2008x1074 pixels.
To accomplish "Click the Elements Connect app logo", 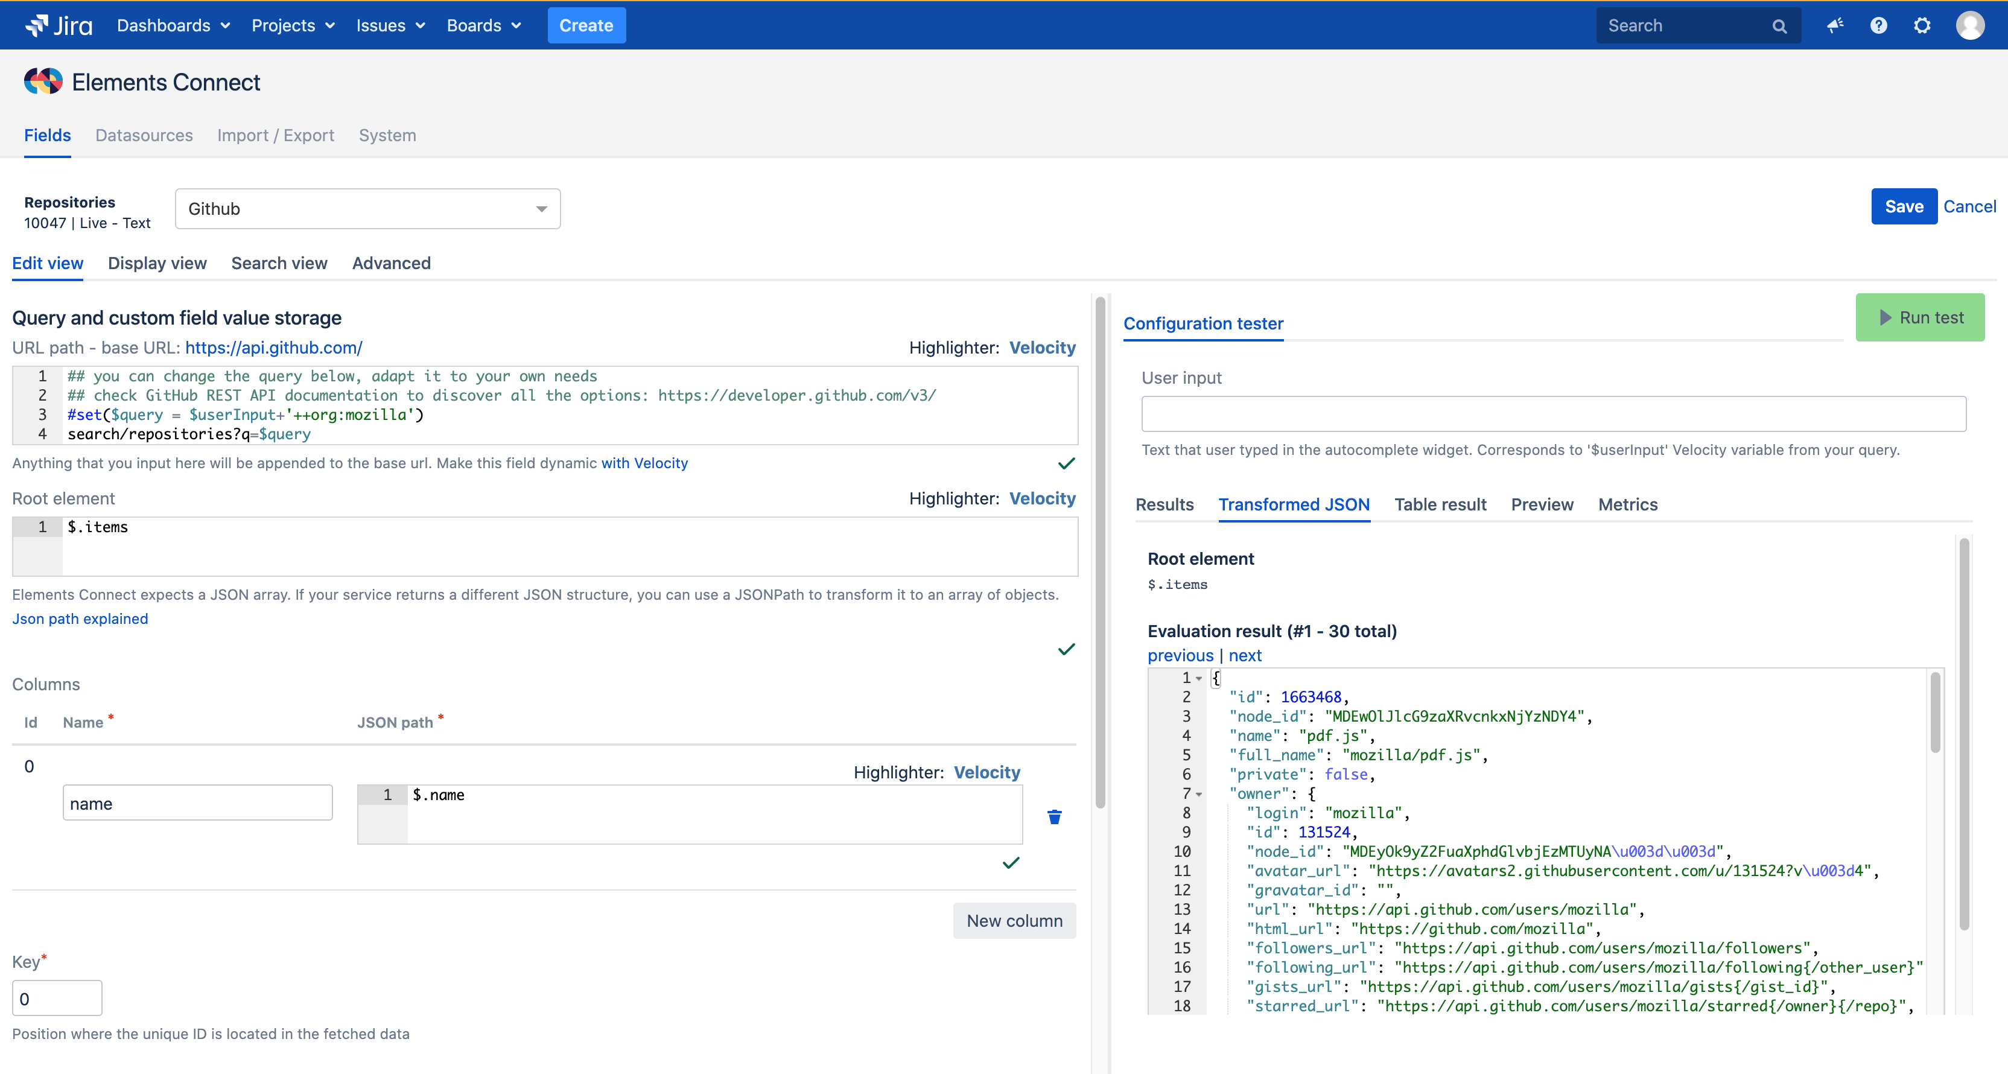I will pyautogui.click(x=43, y=81).
